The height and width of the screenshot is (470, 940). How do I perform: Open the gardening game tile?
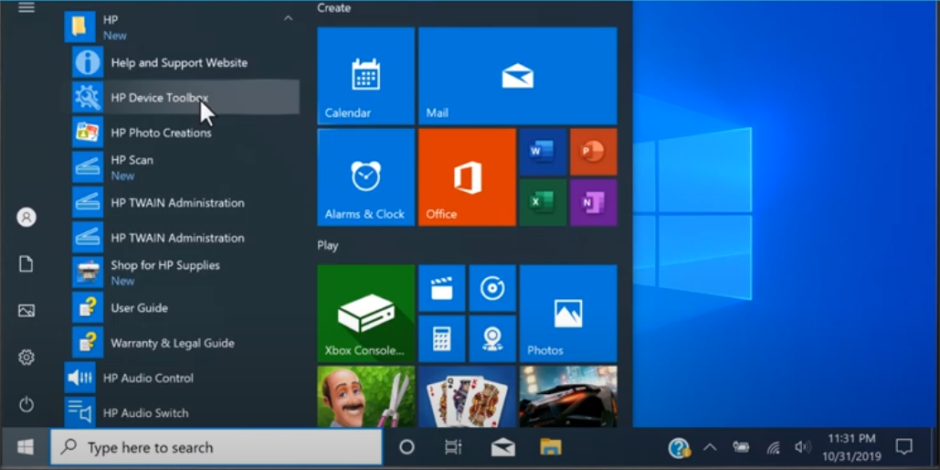click(365, 397)
